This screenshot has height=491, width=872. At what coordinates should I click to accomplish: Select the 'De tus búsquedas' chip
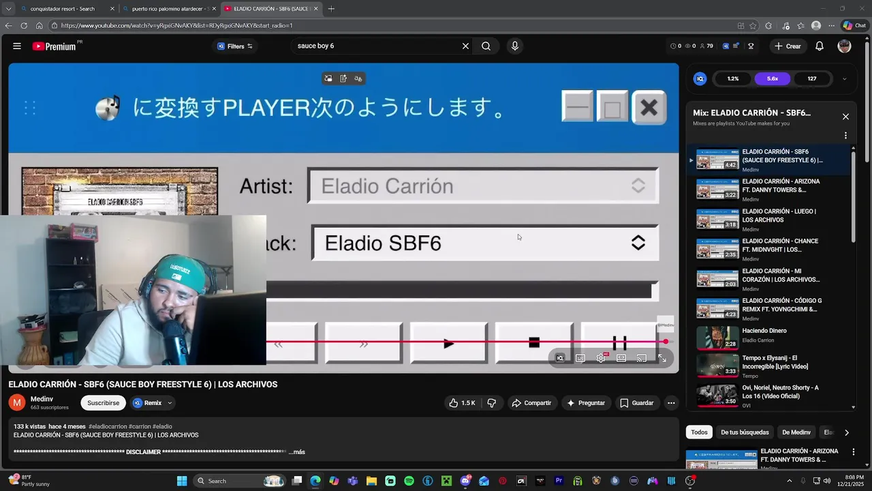point(745,432)
